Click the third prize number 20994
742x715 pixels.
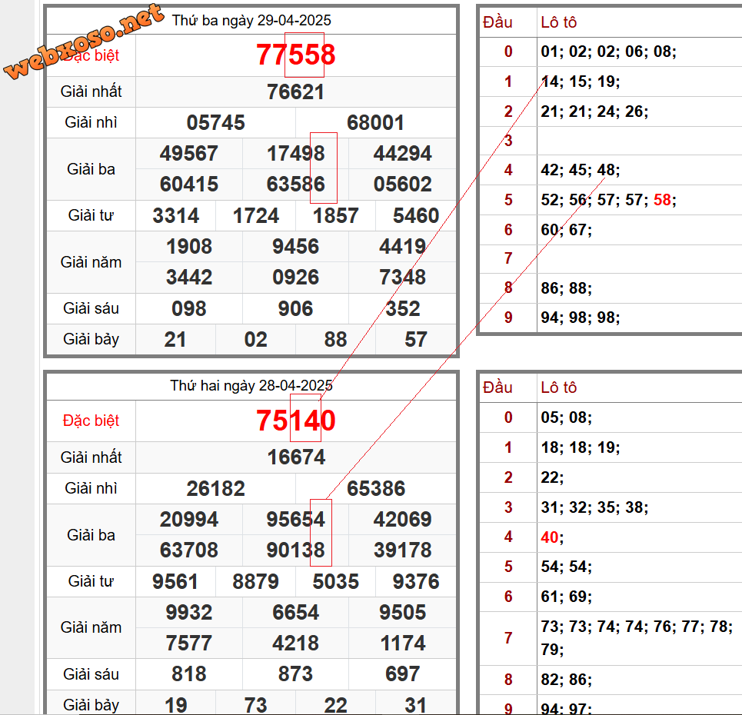click(189, 519)
